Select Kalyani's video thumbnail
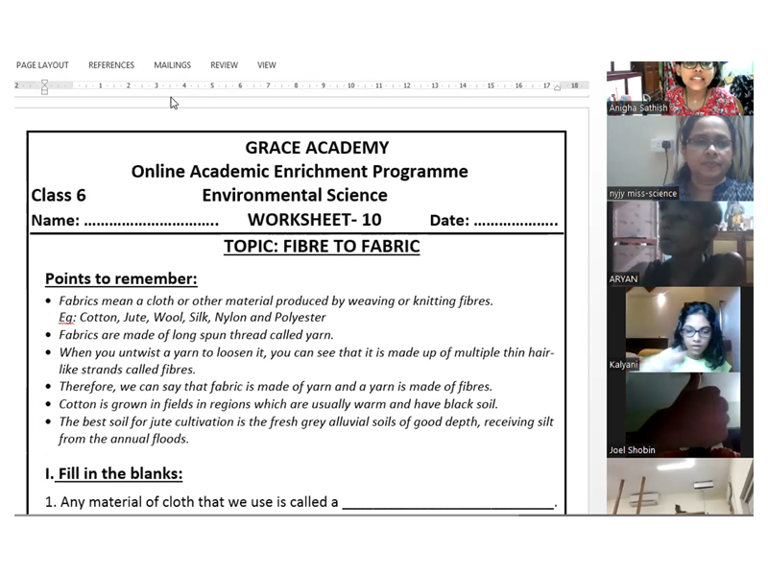The image size is (768, 576). [680, 328]
